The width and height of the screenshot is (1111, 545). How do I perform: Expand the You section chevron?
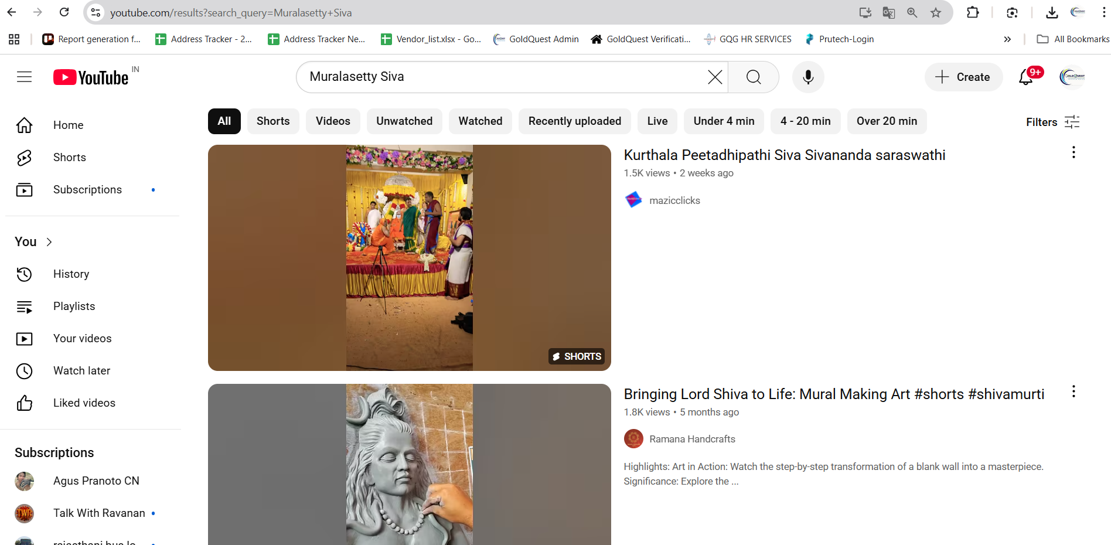49,242
